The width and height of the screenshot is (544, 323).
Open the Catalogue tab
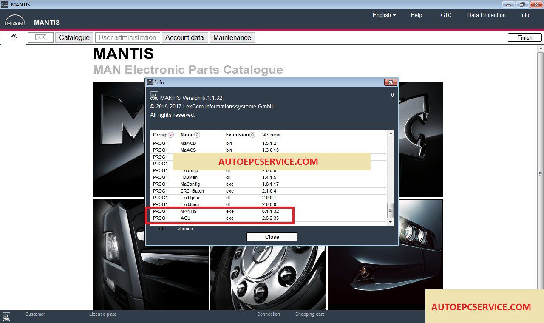coord(74,37)
